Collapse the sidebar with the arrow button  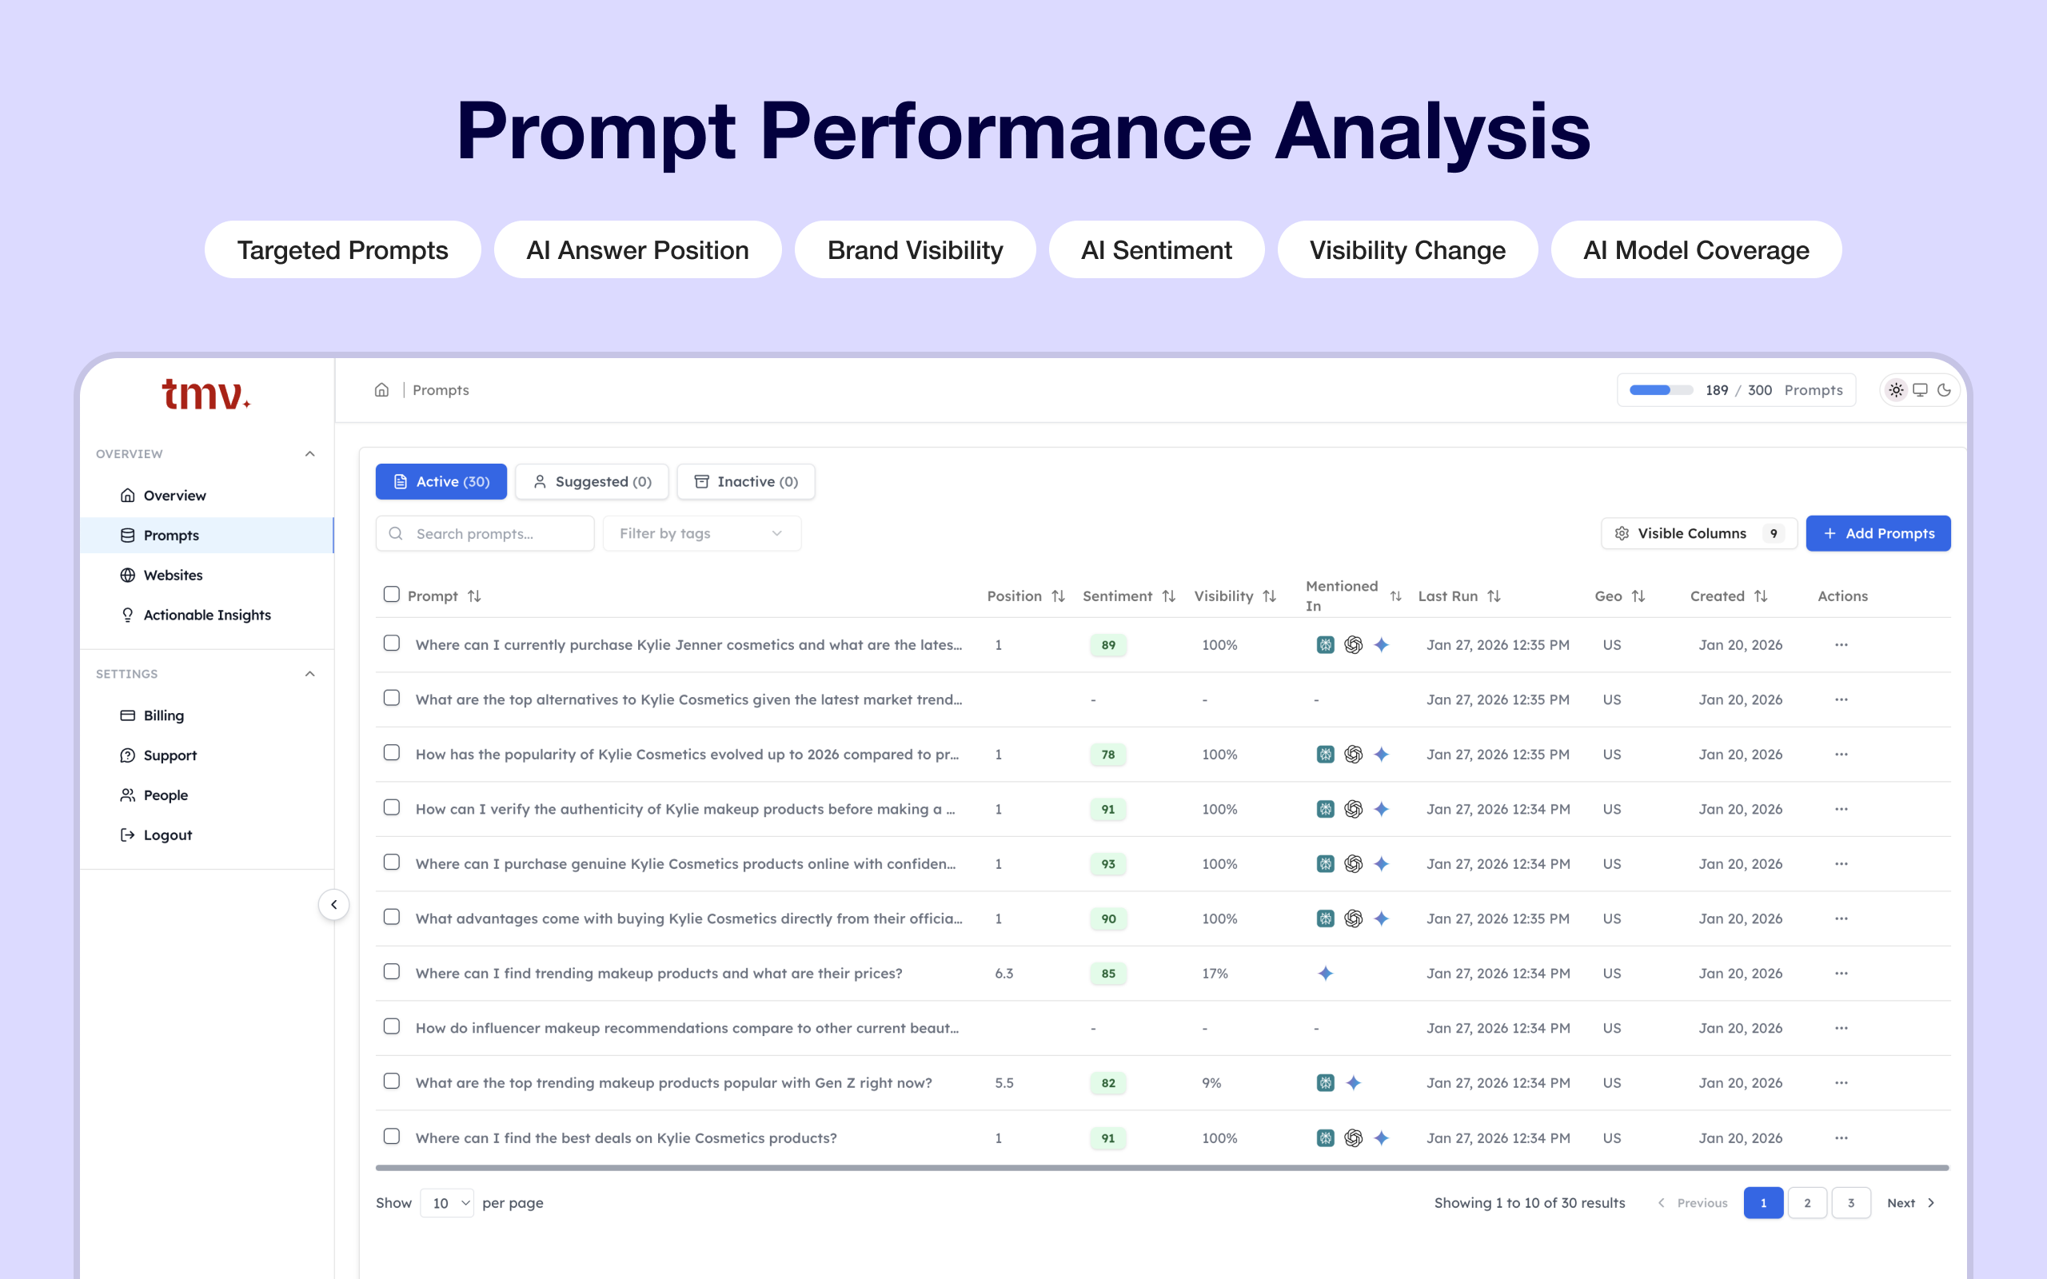coord(334,904)
